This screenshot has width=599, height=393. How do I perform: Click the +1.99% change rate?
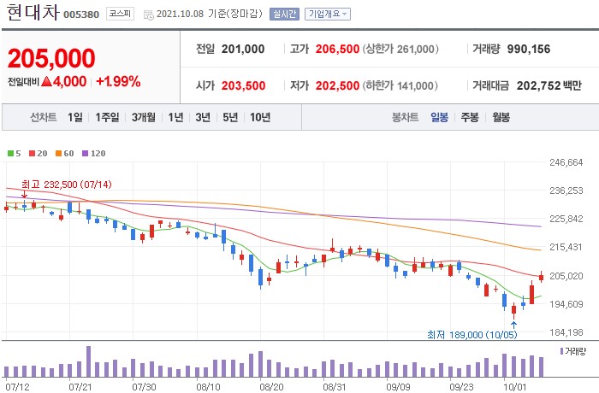118,81
